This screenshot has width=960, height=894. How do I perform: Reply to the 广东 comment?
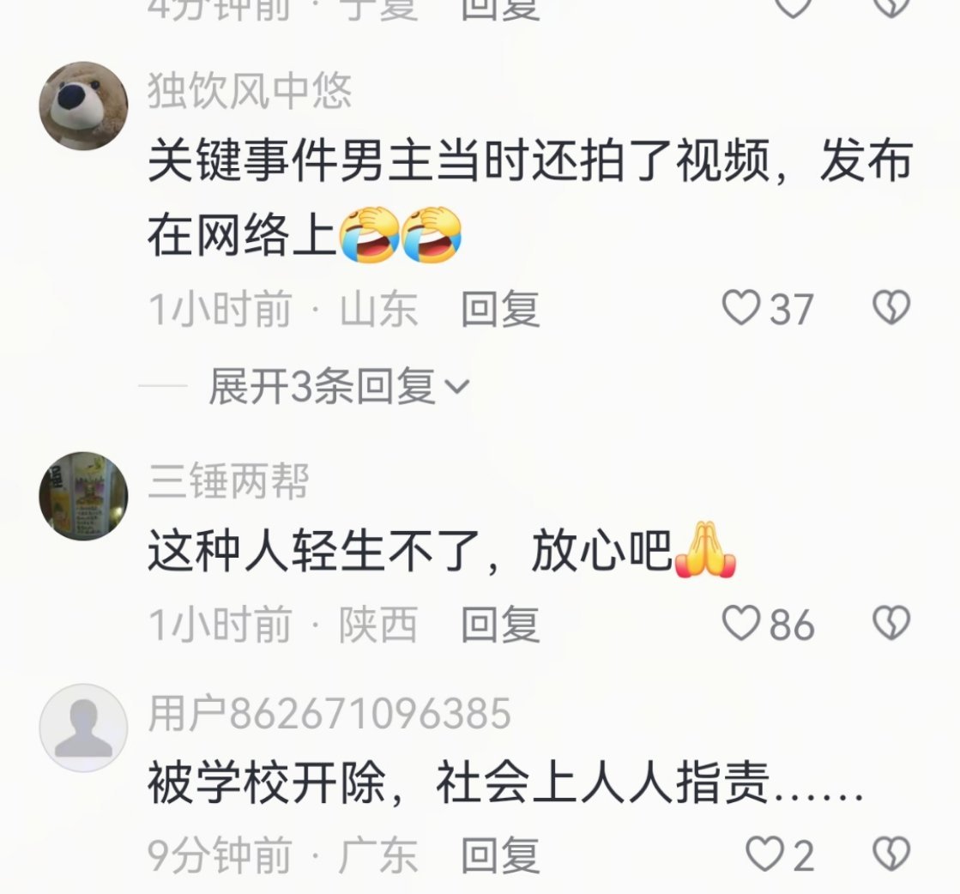click(500, 855)
